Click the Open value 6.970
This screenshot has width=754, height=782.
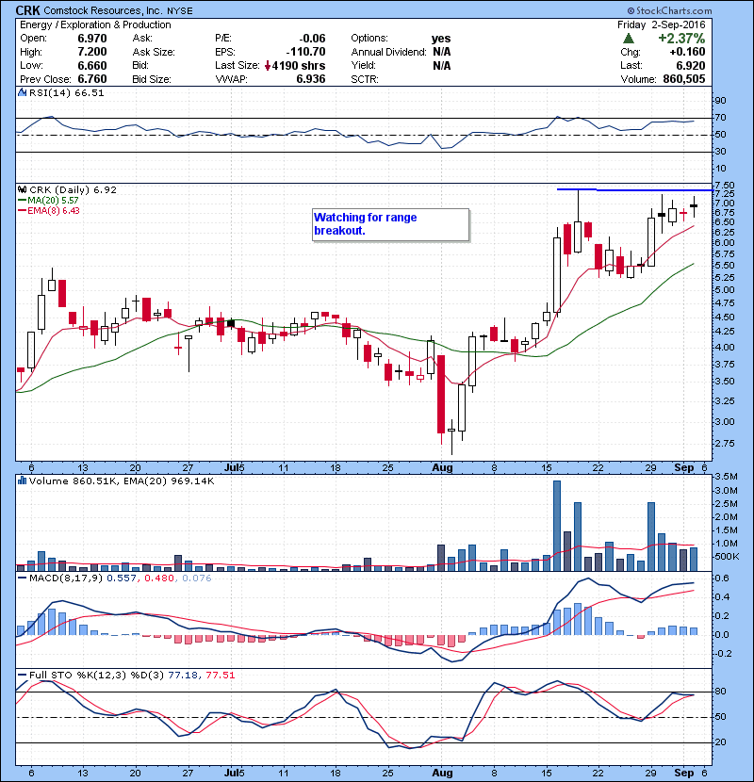tap(92, 39)
